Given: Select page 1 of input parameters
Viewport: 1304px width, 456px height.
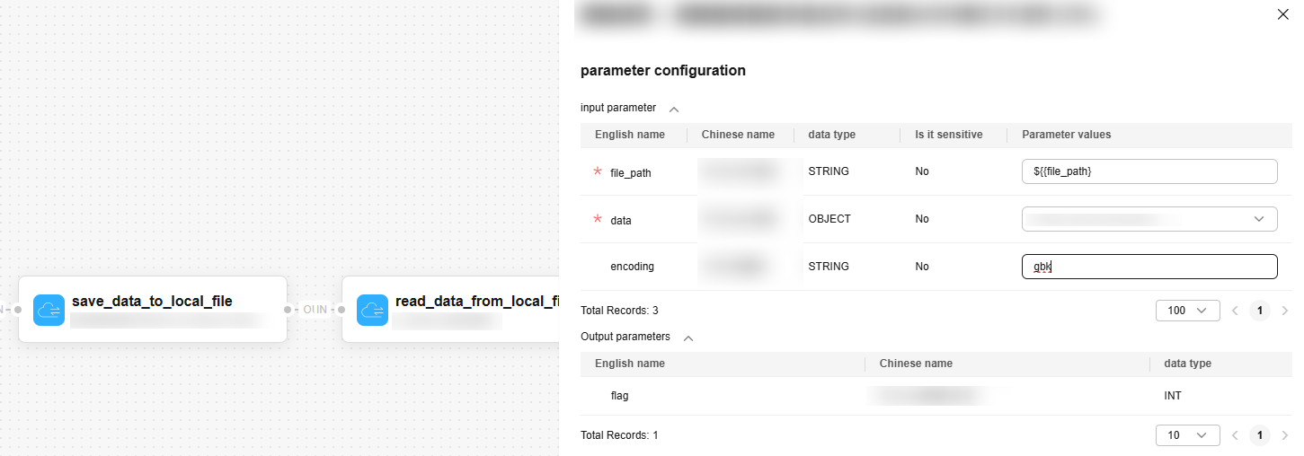Looking at the screenshot, I should click(1260, 311).
